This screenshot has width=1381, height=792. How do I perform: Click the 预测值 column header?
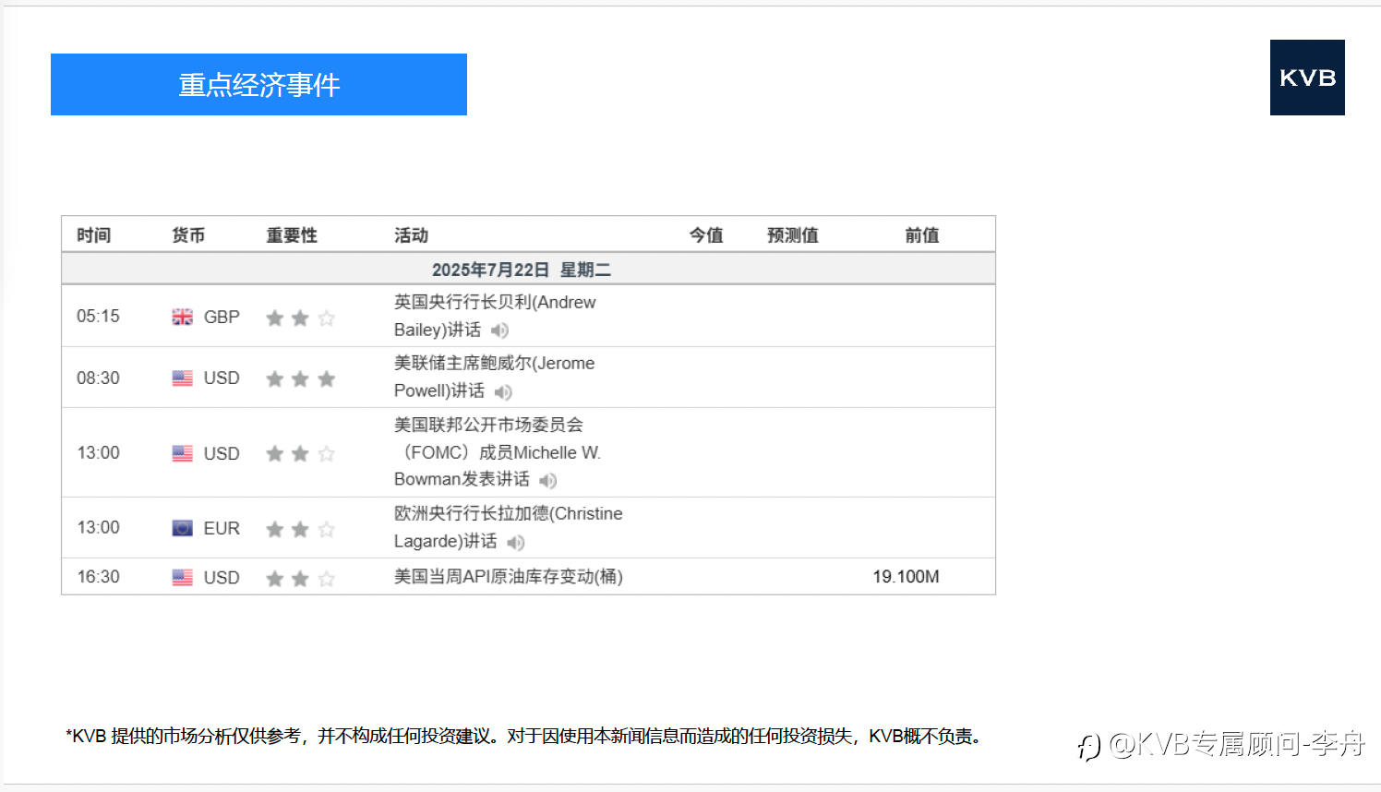pyautogui.click(x=793, y=235)
